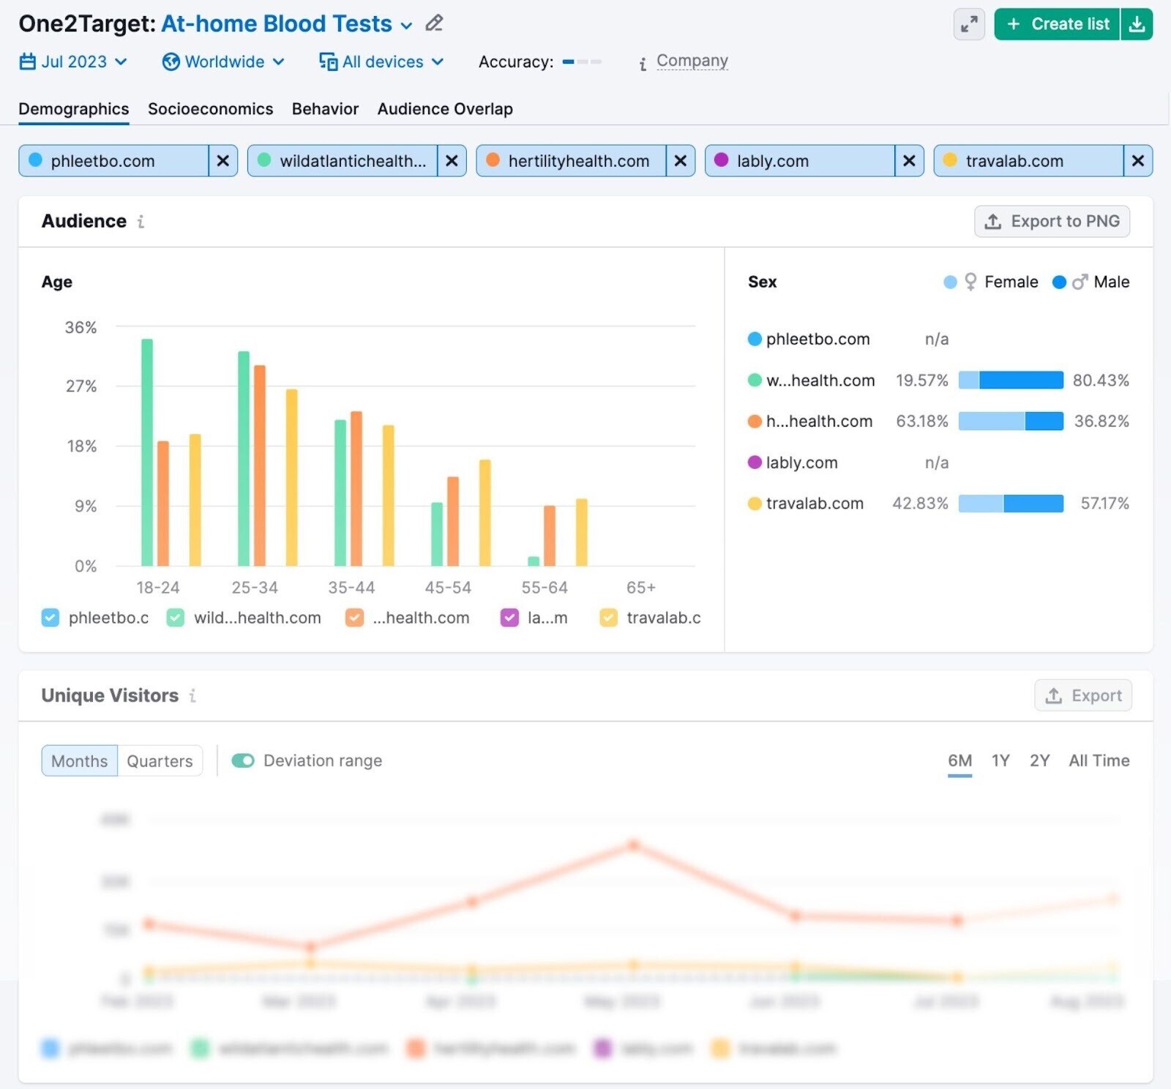Uncheck travalab.c in the Age chart legend

[607, 618]
